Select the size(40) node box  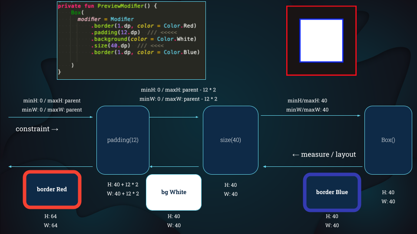pyautogui.click(x=231, y=140)
